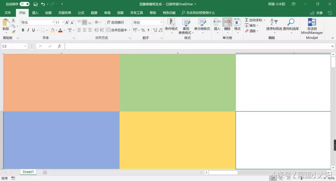This screenshot has height=181, width=336.
Task: Select the yellow colored cell
Action: click(177, 140)
